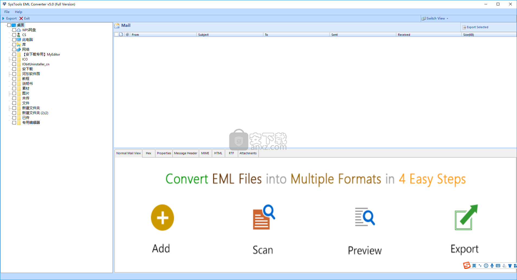The height and width of the screenshot is (280, 517).
Task: Check the 安下载 folder checkbox
Action: (x=14, y=69)
